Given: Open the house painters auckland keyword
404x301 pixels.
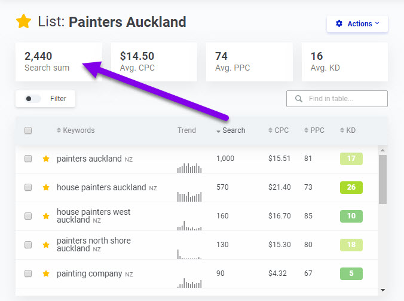Looking at the screenshot, I should [101, 187].
